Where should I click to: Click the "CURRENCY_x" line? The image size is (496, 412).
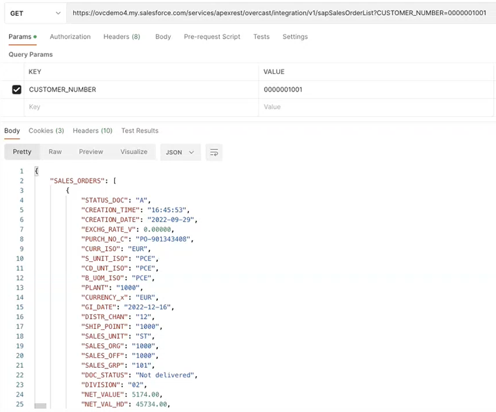click(119, 298)
